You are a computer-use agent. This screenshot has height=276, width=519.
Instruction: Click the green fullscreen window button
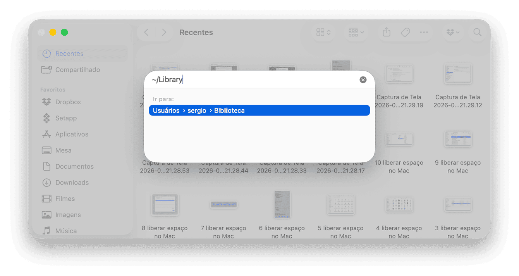tap(65, 32)
